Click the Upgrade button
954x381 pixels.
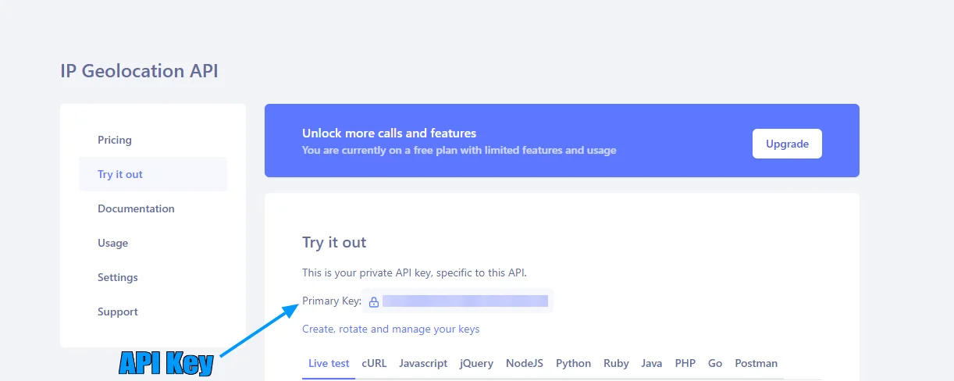pyautogui.click(x=787, y=144)
